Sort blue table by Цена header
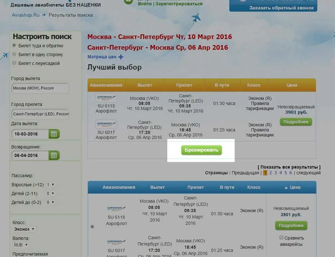The image size is (335, 257). [295, 188]
